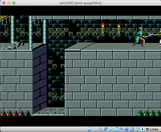
Task: Click the first red health potion flask
Action: pos(3,113)
